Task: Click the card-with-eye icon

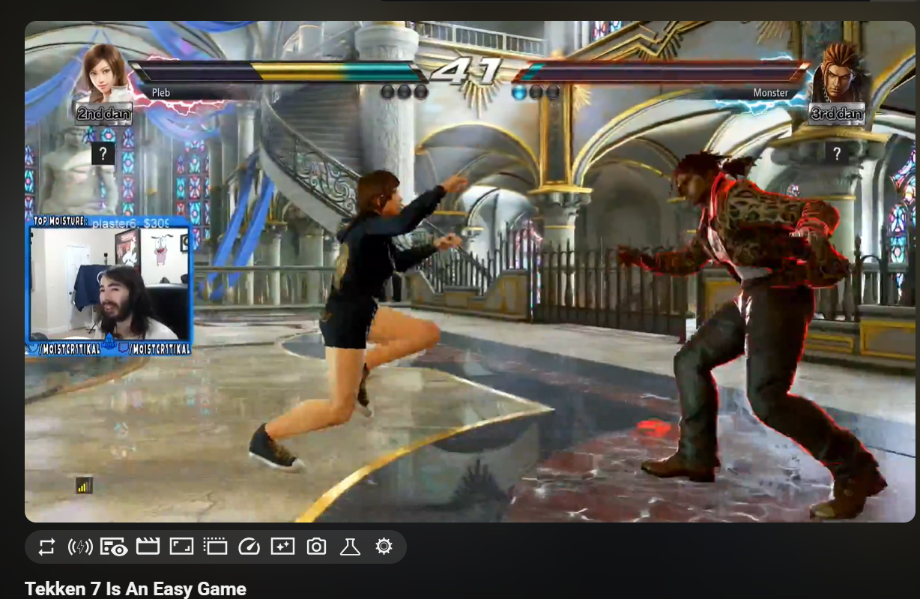Action: (x=114, y=547)
